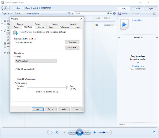
Task: Click the Change... location button
Action: (72, 42)
